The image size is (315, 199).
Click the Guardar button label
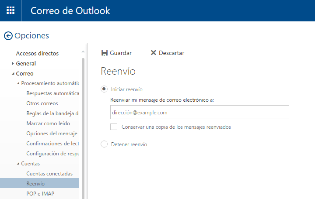[121, 53]
